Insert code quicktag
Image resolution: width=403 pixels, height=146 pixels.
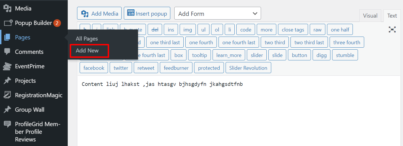[246, 30]
